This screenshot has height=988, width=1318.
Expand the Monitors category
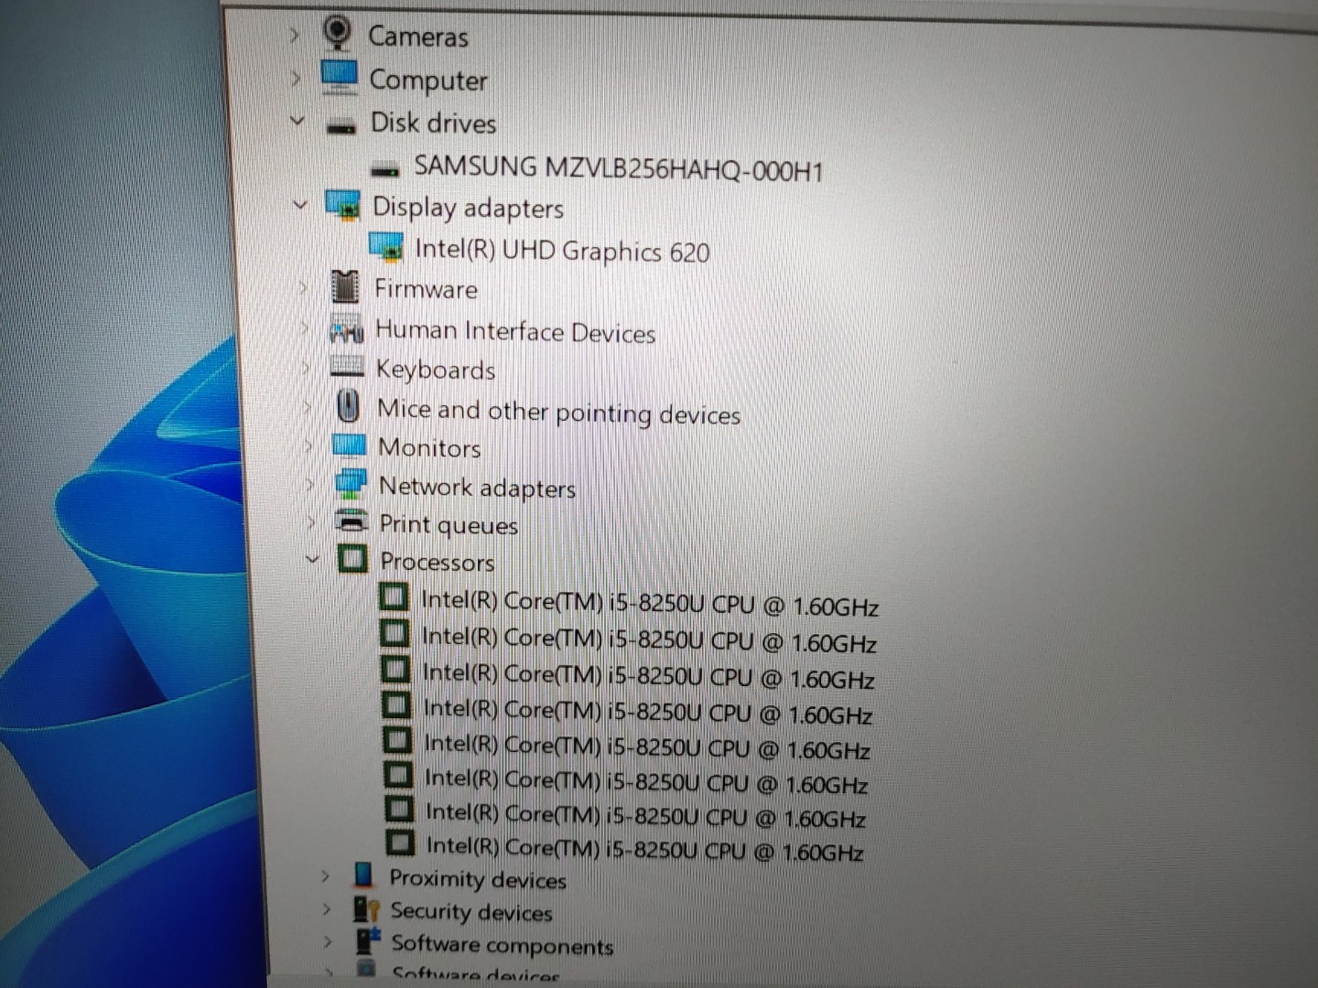click(x=308, y=446)
